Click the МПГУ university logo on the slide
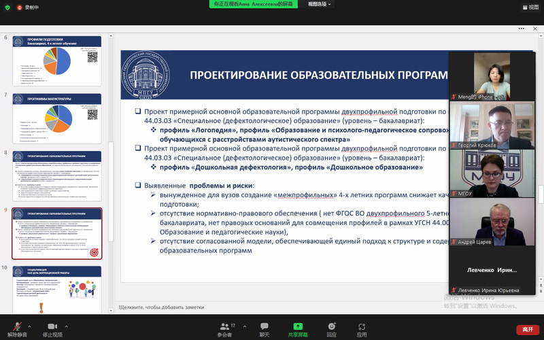The image size is (544, 340). click(146, 74)
